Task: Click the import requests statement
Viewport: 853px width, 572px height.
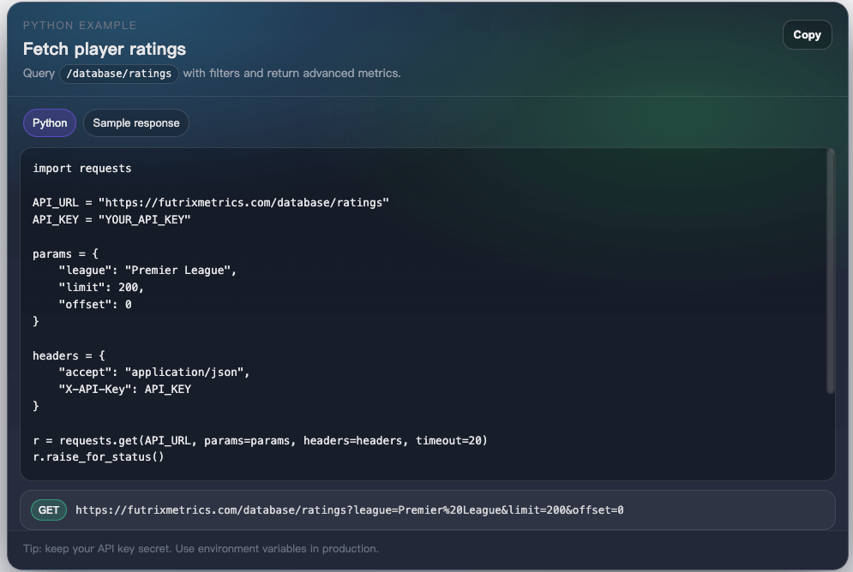Action: coord(81,168)
